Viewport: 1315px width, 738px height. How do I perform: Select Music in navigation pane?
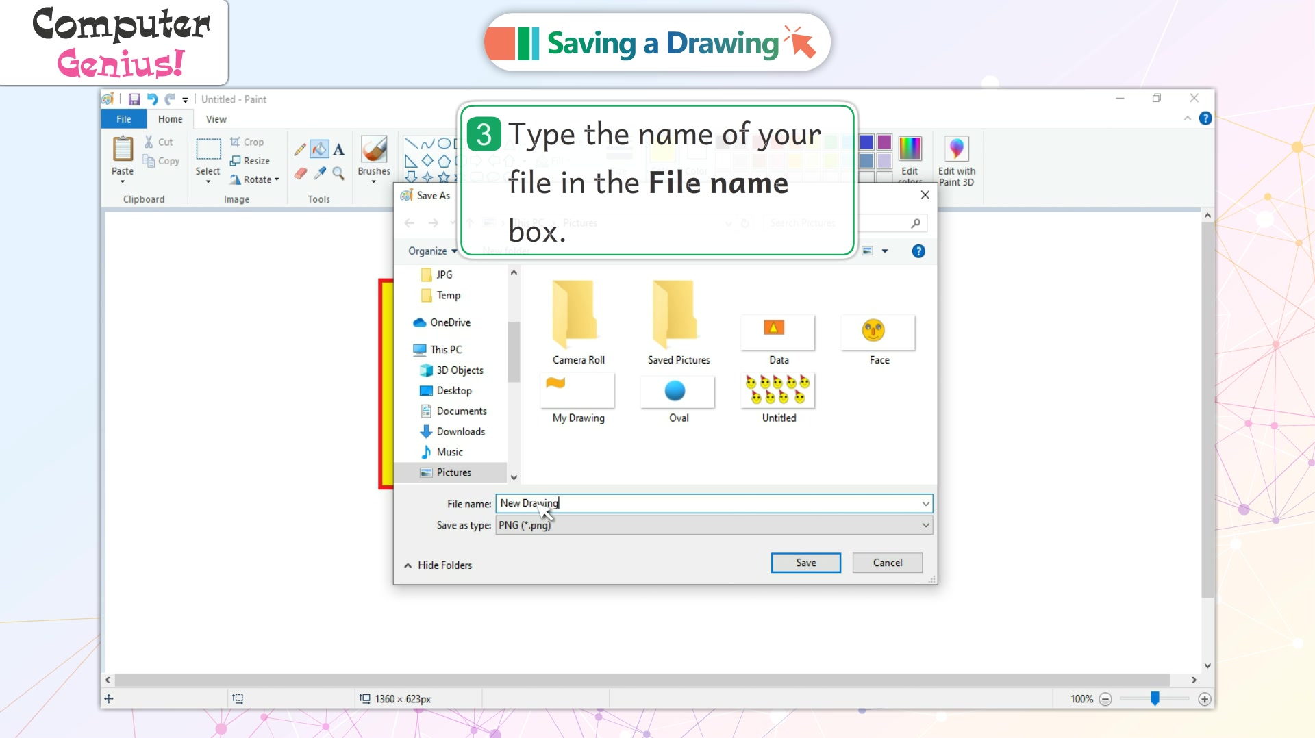point(442,453)
